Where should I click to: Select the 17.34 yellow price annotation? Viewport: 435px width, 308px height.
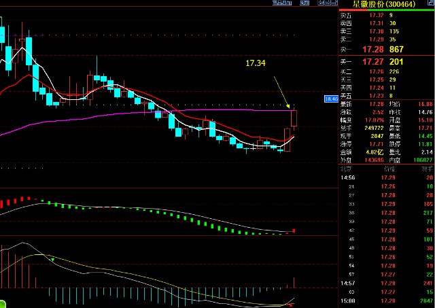click(256, 63)
